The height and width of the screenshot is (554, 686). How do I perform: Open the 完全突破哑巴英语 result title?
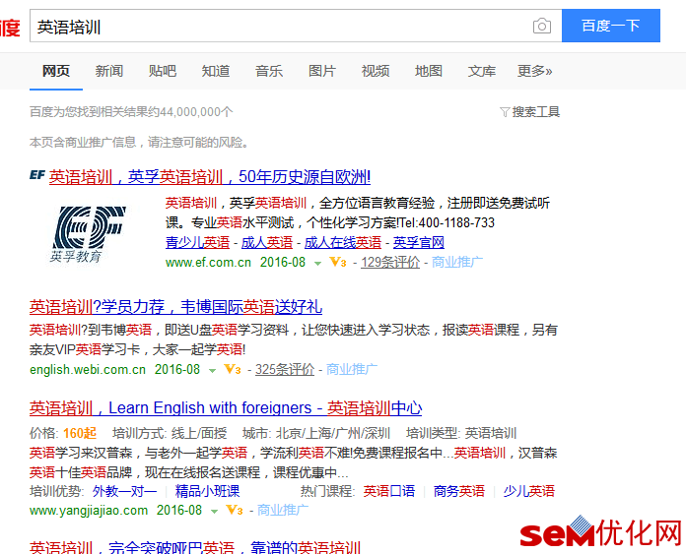click(195, 547)
